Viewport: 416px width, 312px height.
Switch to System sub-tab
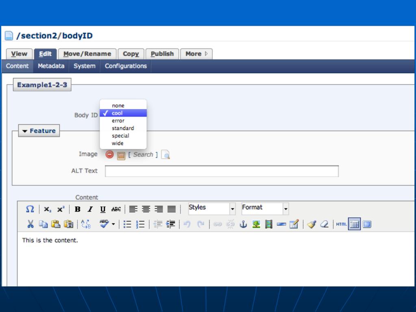click(84, 66)
